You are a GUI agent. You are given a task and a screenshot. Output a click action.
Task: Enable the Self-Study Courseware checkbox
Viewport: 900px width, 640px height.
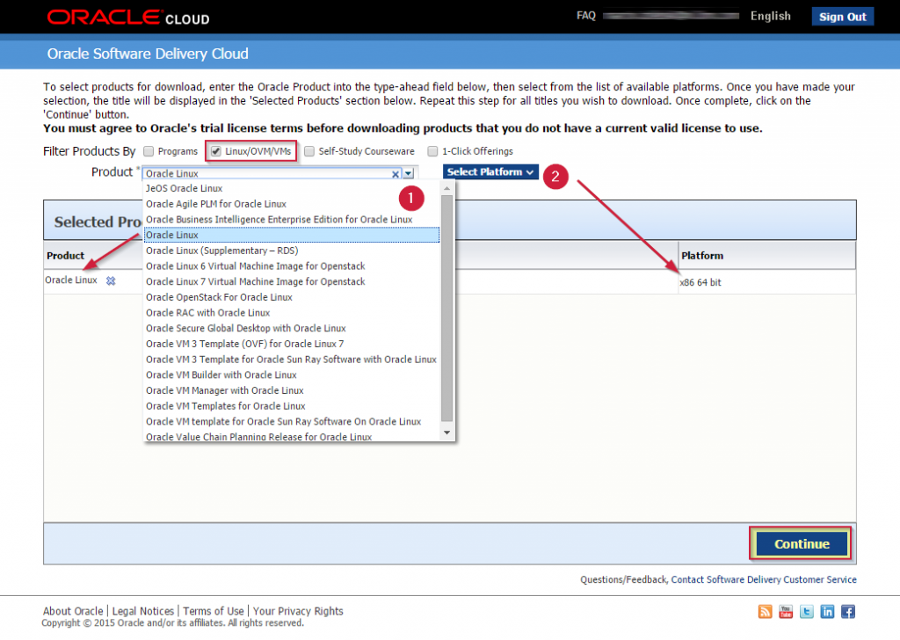(308, 150)
